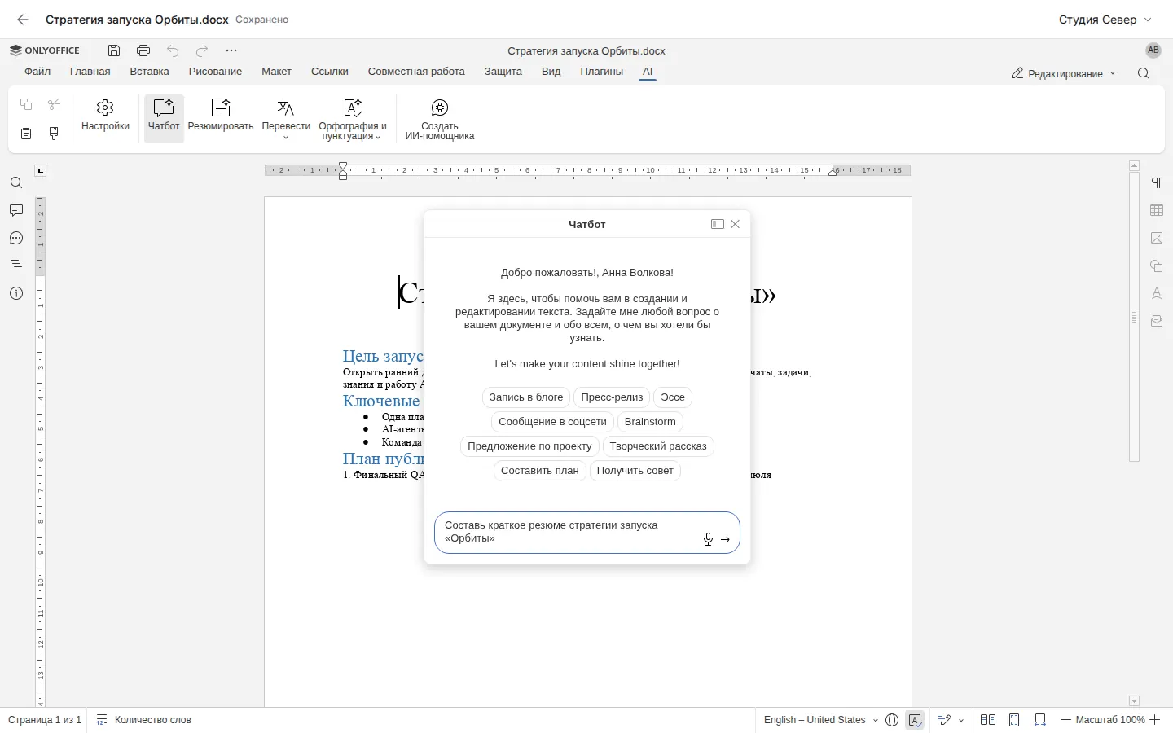Go back with the top-left arrow
The image size is (1173, 733).
(x=23, y=20)
